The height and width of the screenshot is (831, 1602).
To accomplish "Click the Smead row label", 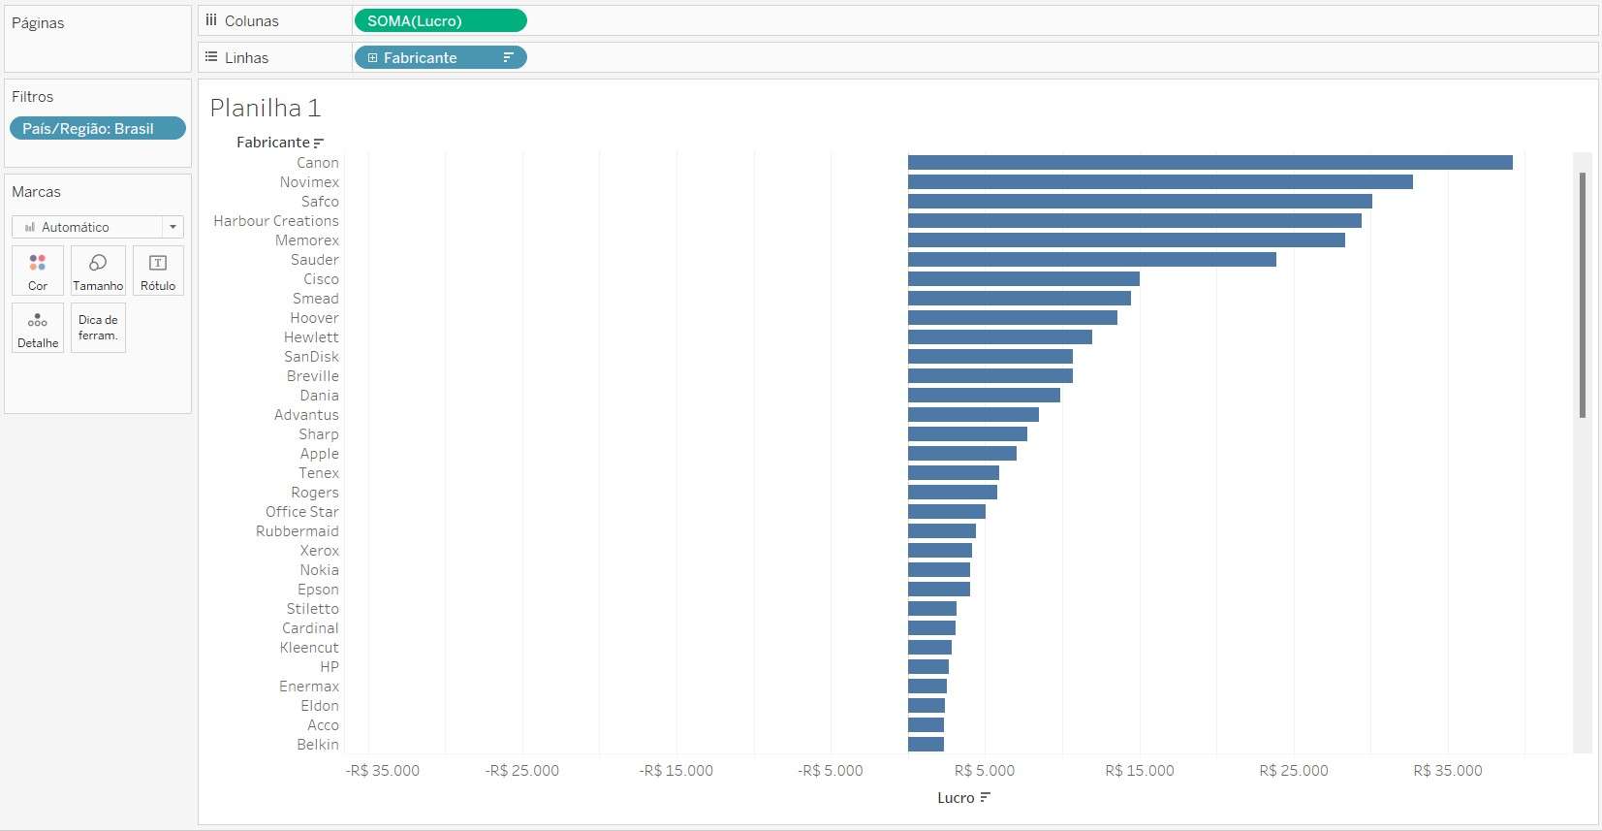I will (316, 299).
